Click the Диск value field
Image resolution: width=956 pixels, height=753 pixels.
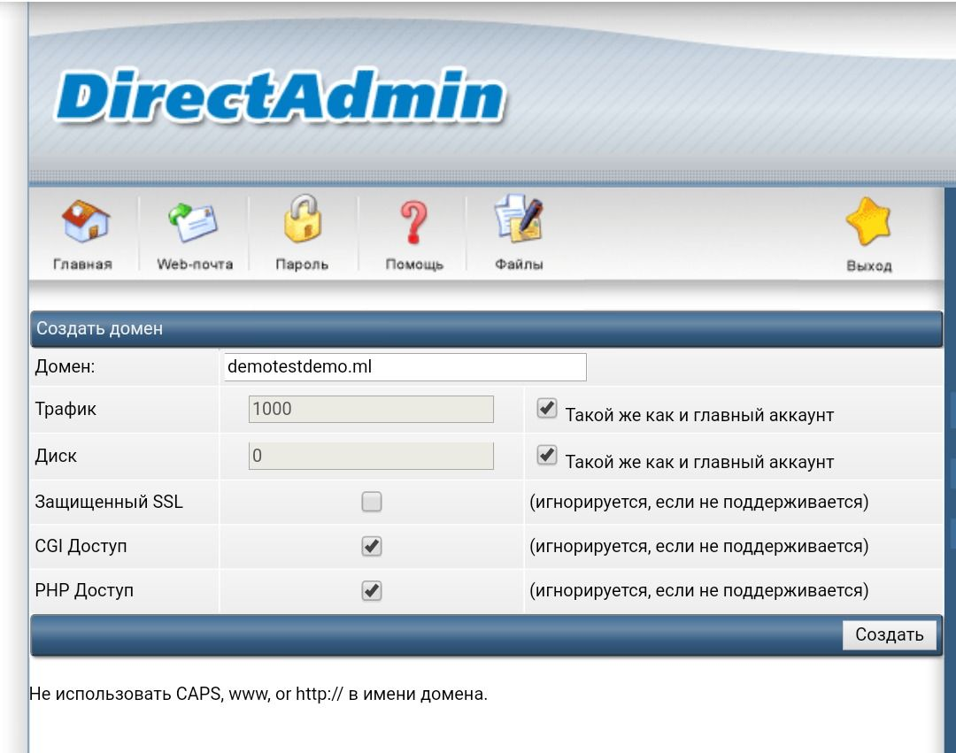click(371, 456)
